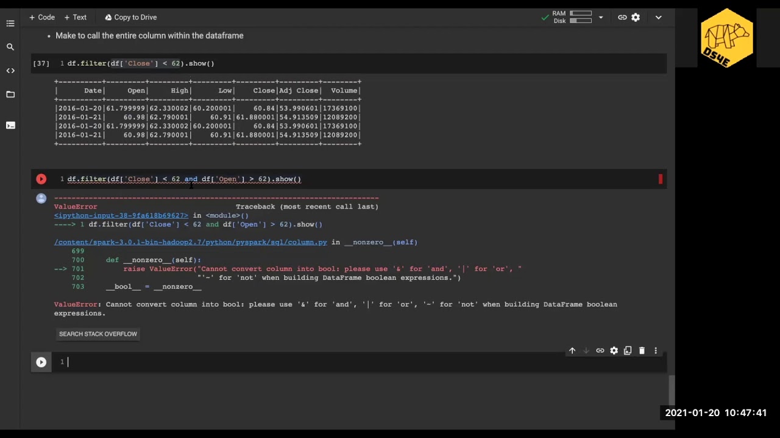Click the 'Volume' column header in output
The height and width of the screenshot is (438, 780).
(x=344, y=91)
